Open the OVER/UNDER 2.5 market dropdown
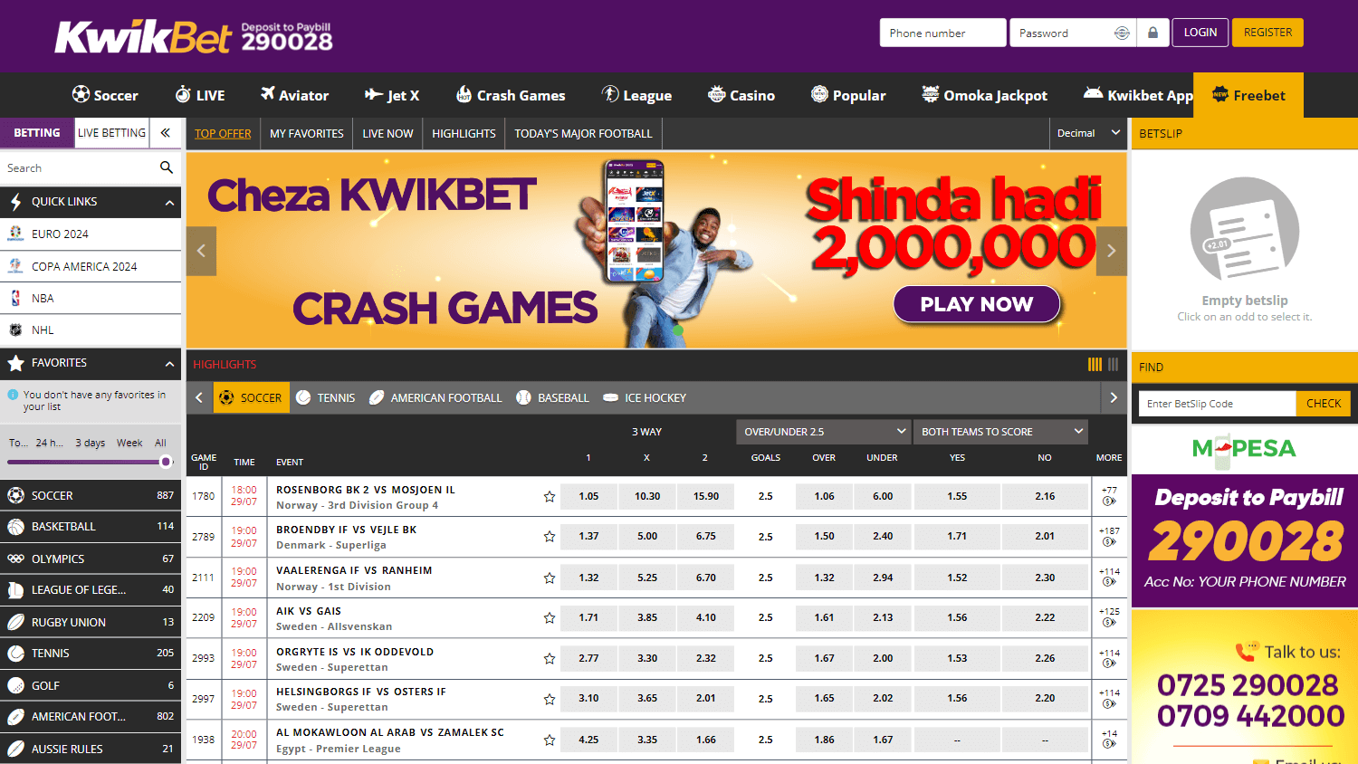 click(823, 432)
